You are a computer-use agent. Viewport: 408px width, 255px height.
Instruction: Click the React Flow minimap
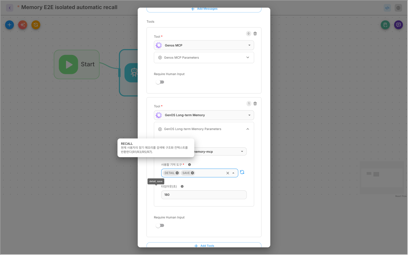point(382,178)
